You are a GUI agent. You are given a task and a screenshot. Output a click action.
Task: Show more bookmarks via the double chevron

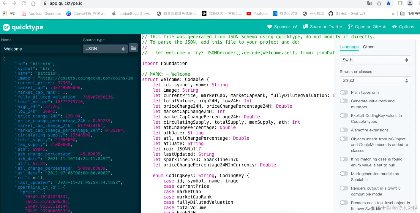[x=393, y=14]
